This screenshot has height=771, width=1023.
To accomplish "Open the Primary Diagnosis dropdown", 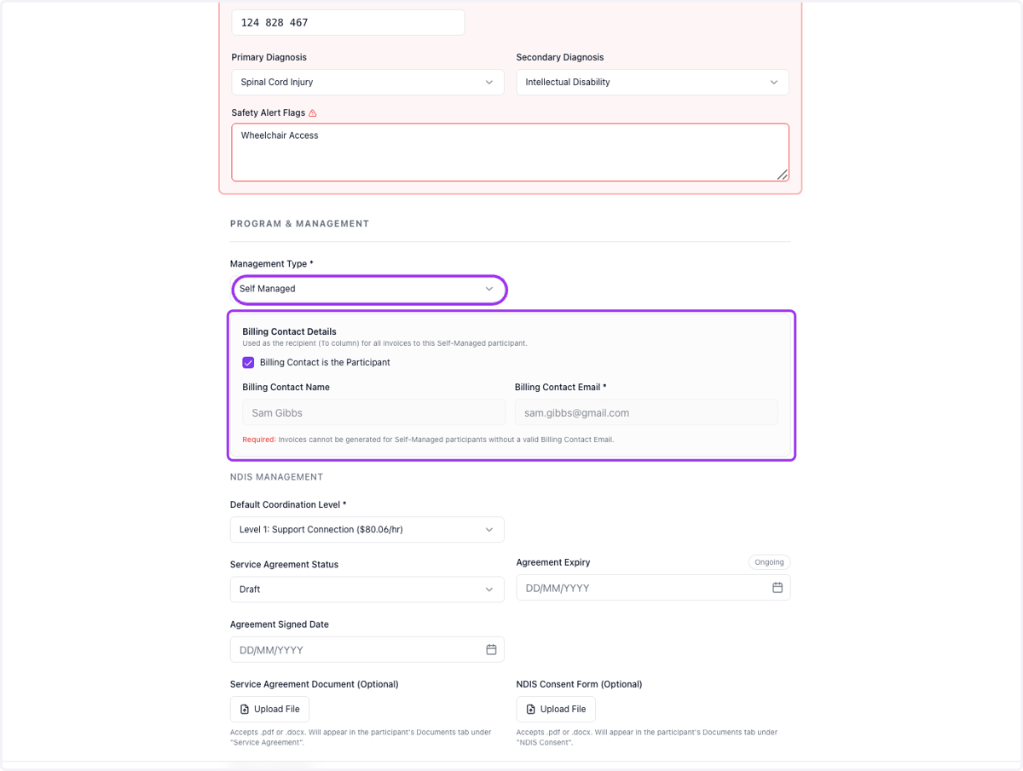I will [x=367, y=82].
